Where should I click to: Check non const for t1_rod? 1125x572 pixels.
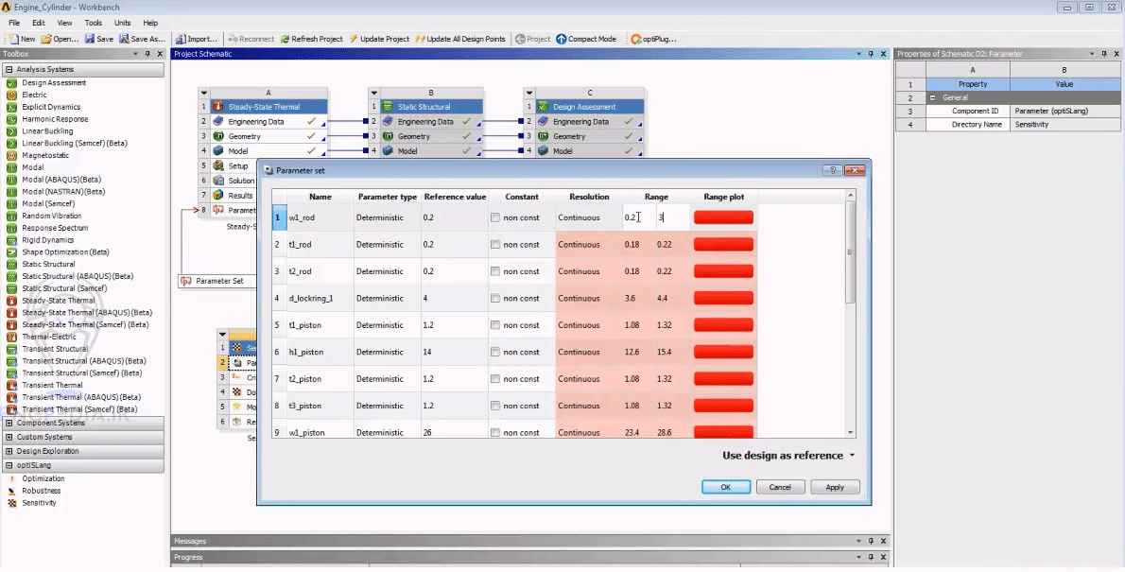(493, 244)
